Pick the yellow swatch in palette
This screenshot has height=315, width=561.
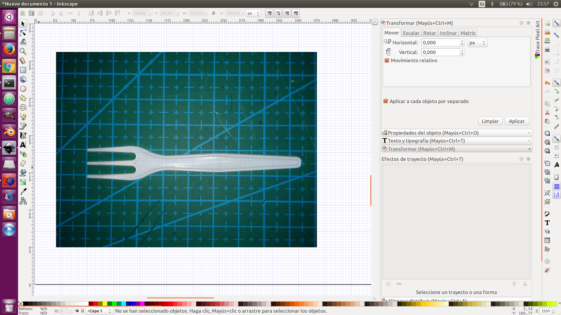click(105, 304)
